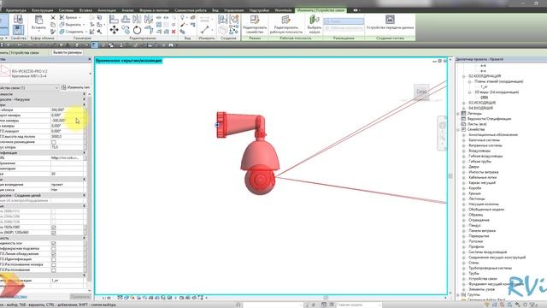Click the Брюки cope geometry icon
The height and width of the screenshot is (308, 547).
click(62, 17)
